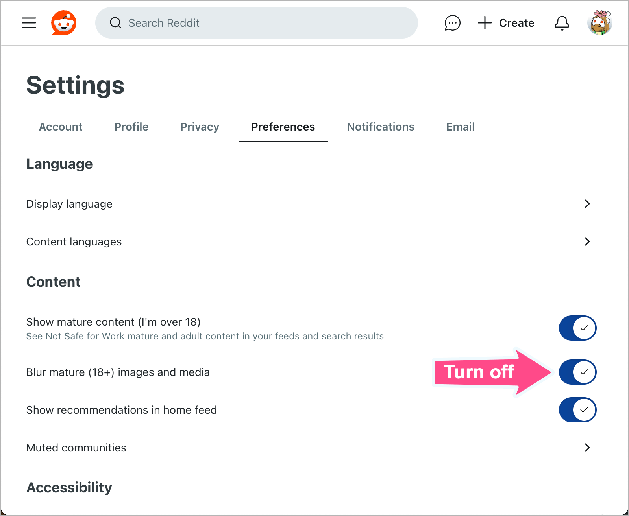Open the notifications bell
The height and width of the screenshot is (516, 629).
562,23
